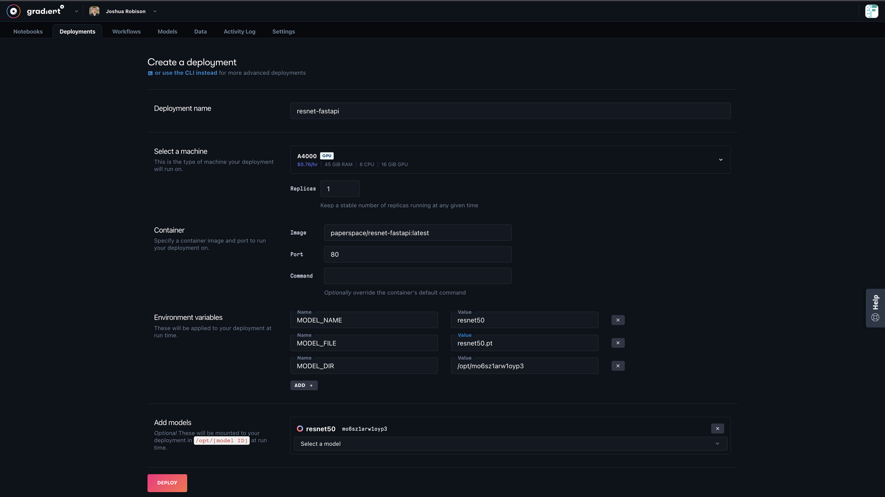Viewport: 885px width, 497px height.
Task: Remove the resnet50 model
Action: [717, 428]
